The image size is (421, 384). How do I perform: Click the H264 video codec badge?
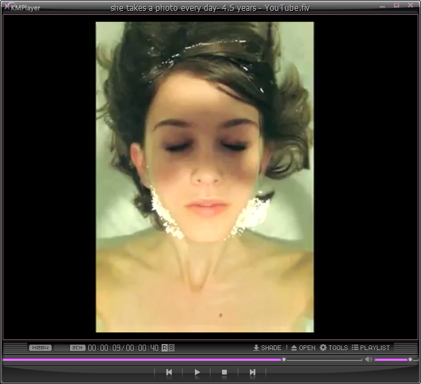(x=40, y=348)
